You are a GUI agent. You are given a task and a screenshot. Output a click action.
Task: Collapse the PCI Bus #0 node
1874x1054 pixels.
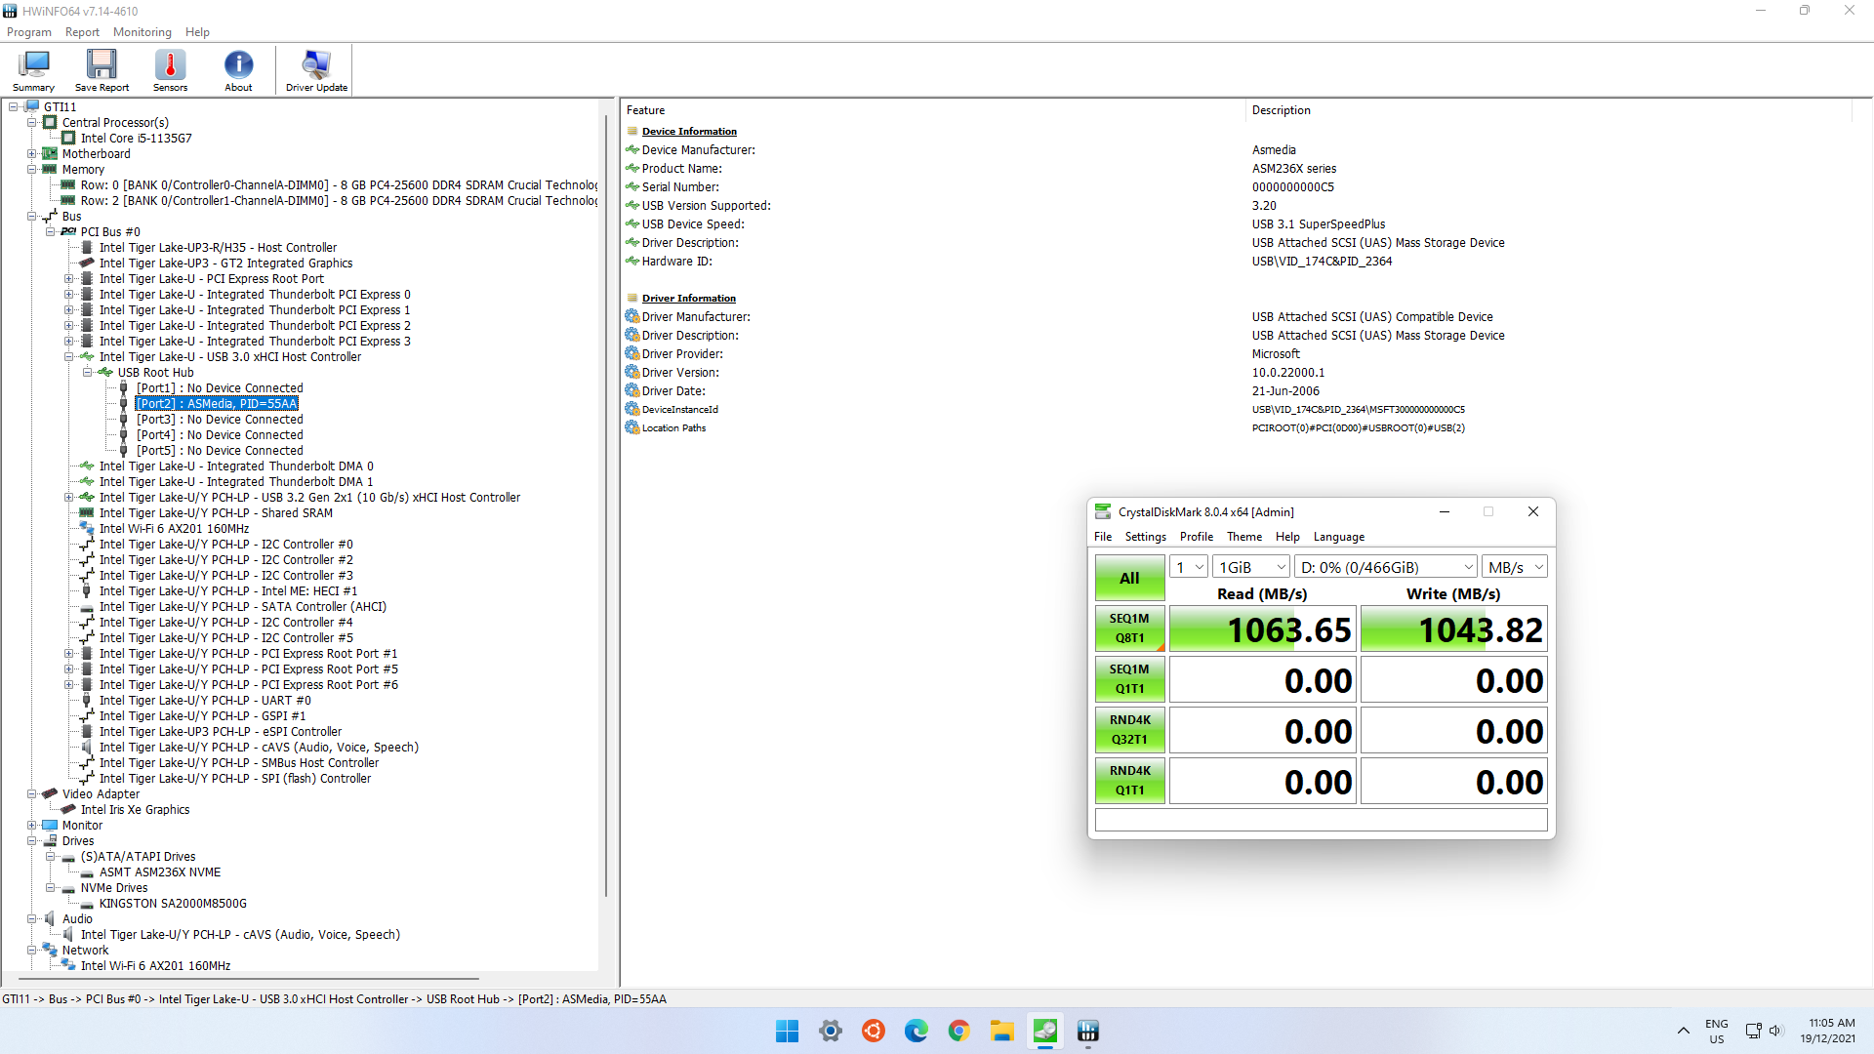51,232
